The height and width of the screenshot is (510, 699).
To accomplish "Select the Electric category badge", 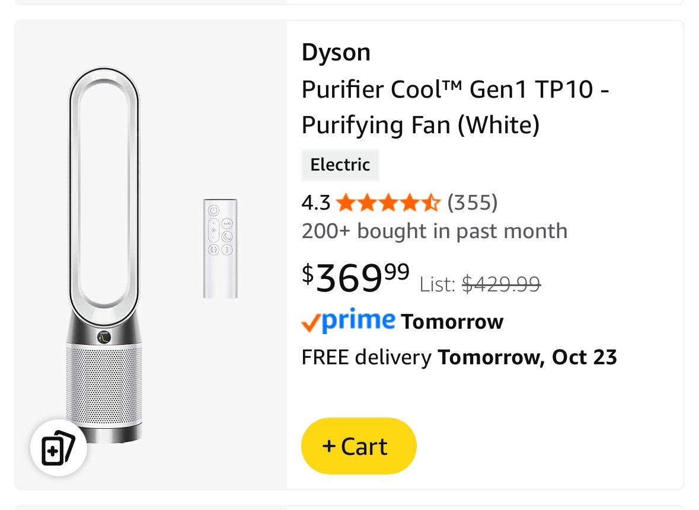I will point(340,165).
